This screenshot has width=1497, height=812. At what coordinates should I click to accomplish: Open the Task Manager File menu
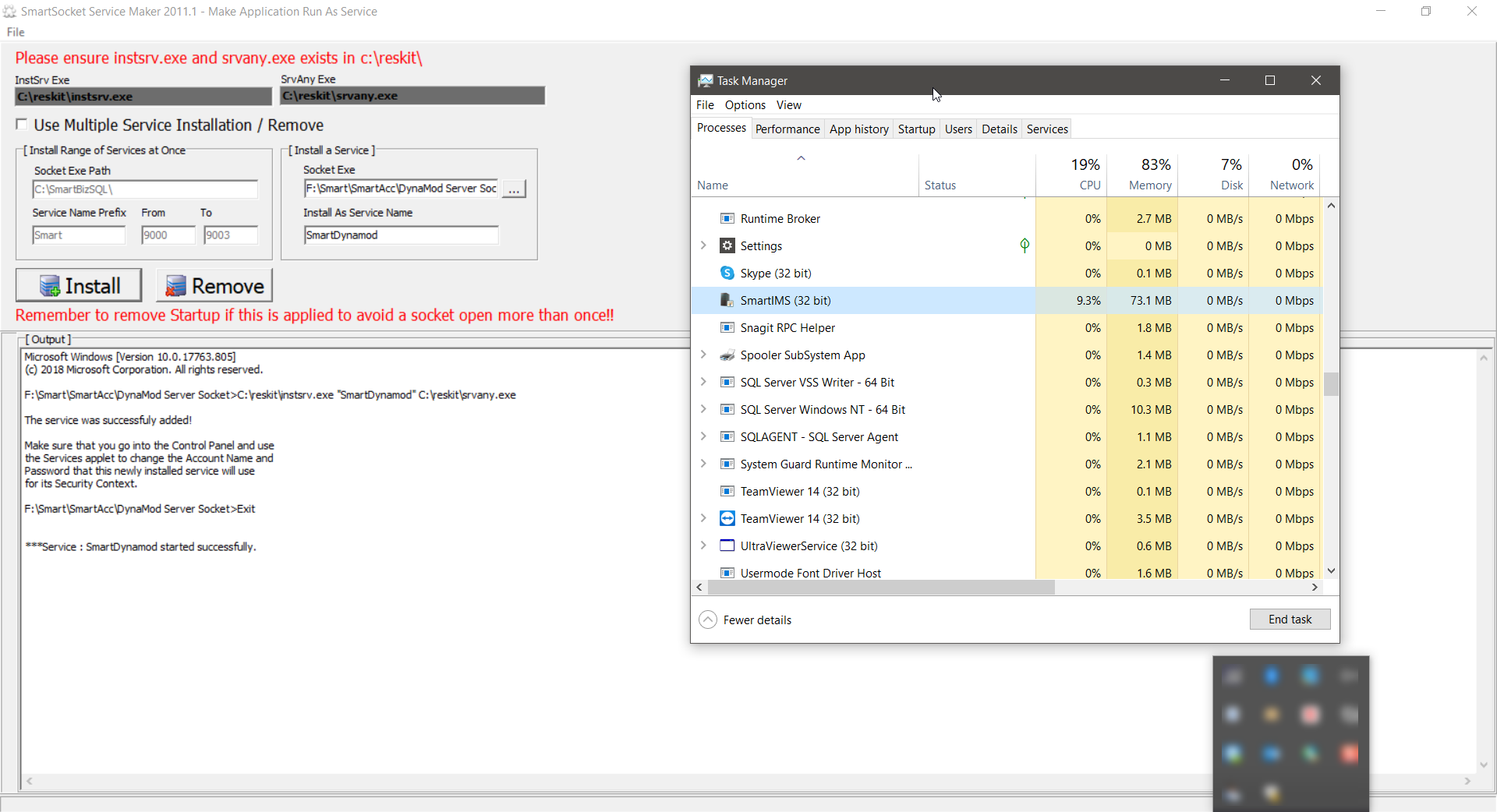click(705, 105)
